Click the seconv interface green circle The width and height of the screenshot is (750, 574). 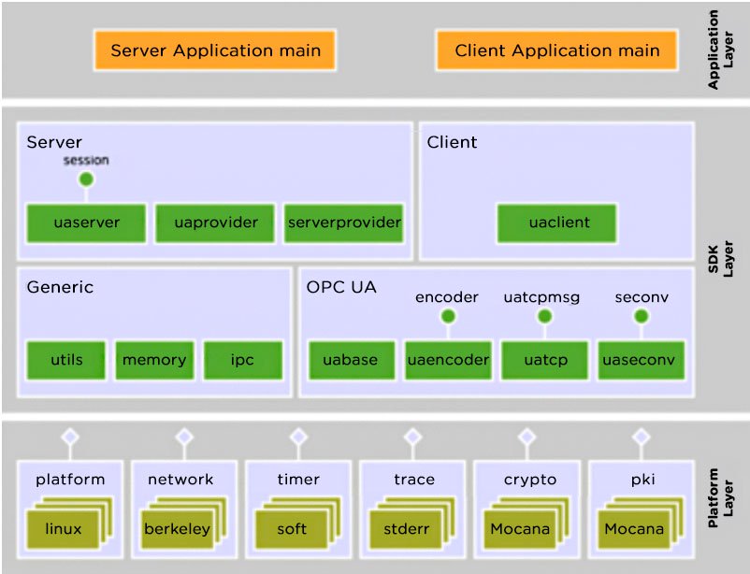(642, 316)
